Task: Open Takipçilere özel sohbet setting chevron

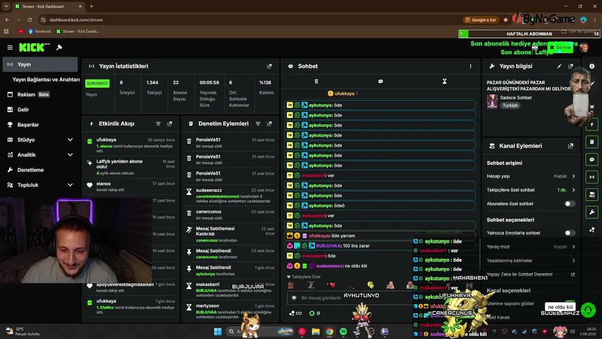Action: click(x=573, y=190)
